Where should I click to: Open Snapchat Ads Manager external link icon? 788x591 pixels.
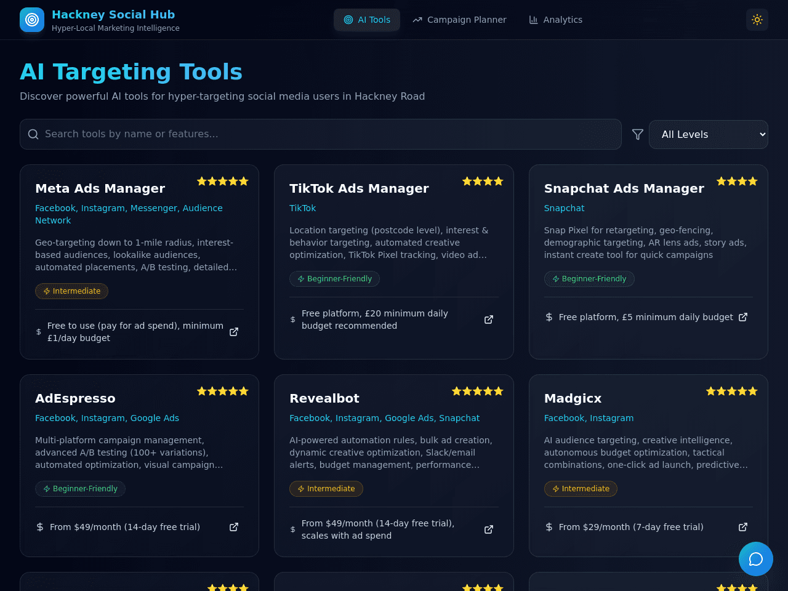point(743,317)
